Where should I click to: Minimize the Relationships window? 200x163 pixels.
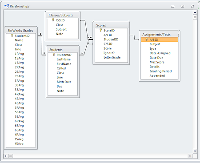[172, 7]
